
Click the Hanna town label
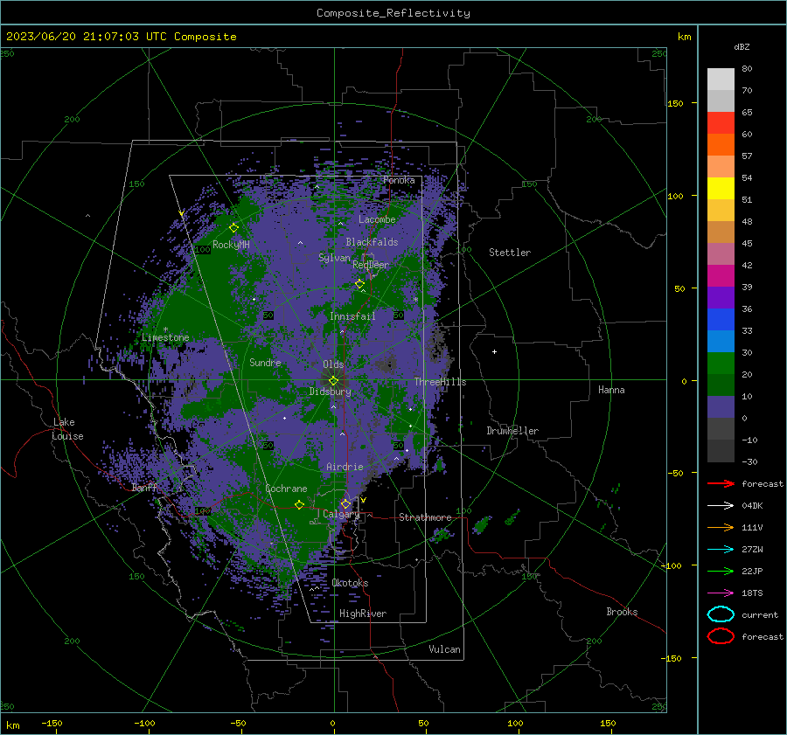point(611,390)
